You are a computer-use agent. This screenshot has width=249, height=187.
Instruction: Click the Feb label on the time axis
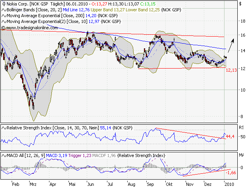coord(16,184)
